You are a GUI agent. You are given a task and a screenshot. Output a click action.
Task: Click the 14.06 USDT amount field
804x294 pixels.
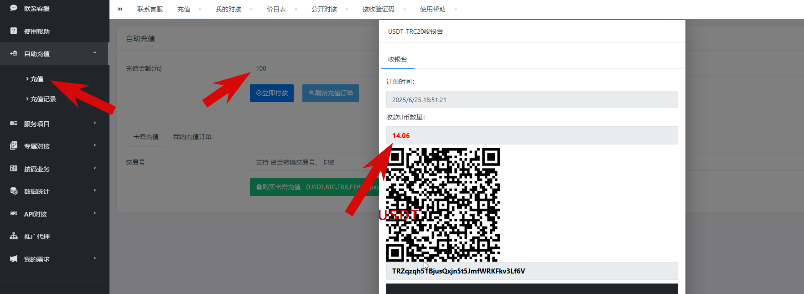[x=532, y=135]
